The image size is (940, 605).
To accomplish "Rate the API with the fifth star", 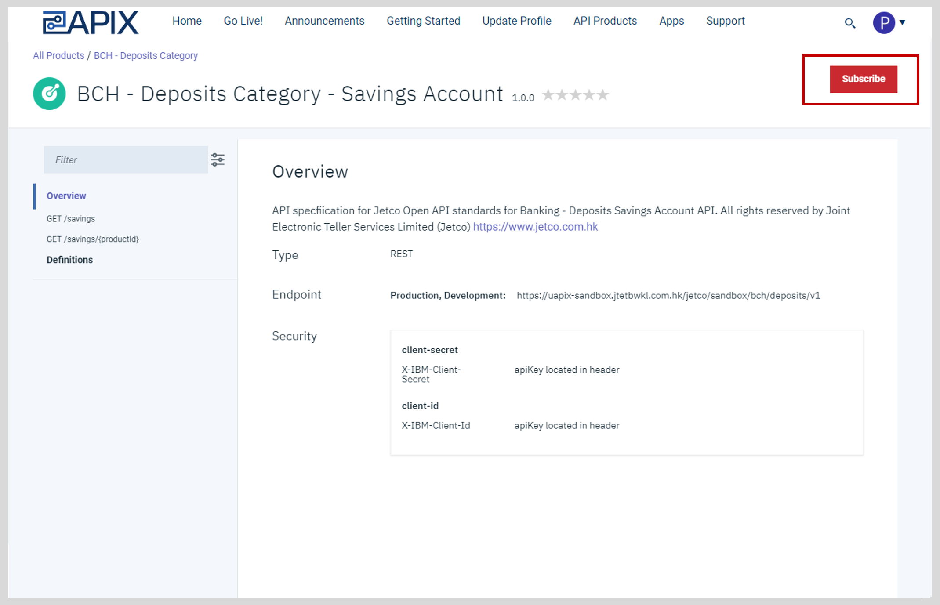I will (603, 94).
